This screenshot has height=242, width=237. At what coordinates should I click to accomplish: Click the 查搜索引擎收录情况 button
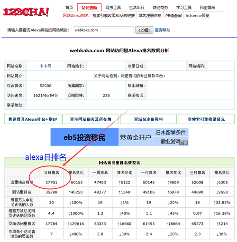coord(206,119)
